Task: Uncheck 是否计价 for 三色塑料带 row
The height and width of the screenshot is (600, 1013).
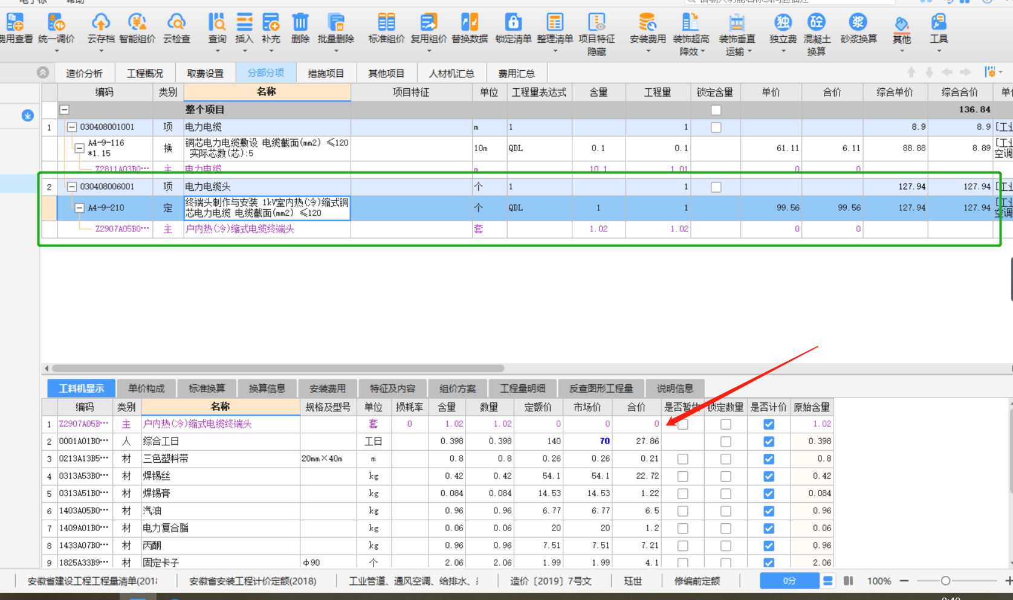Action: click(768, 459)
